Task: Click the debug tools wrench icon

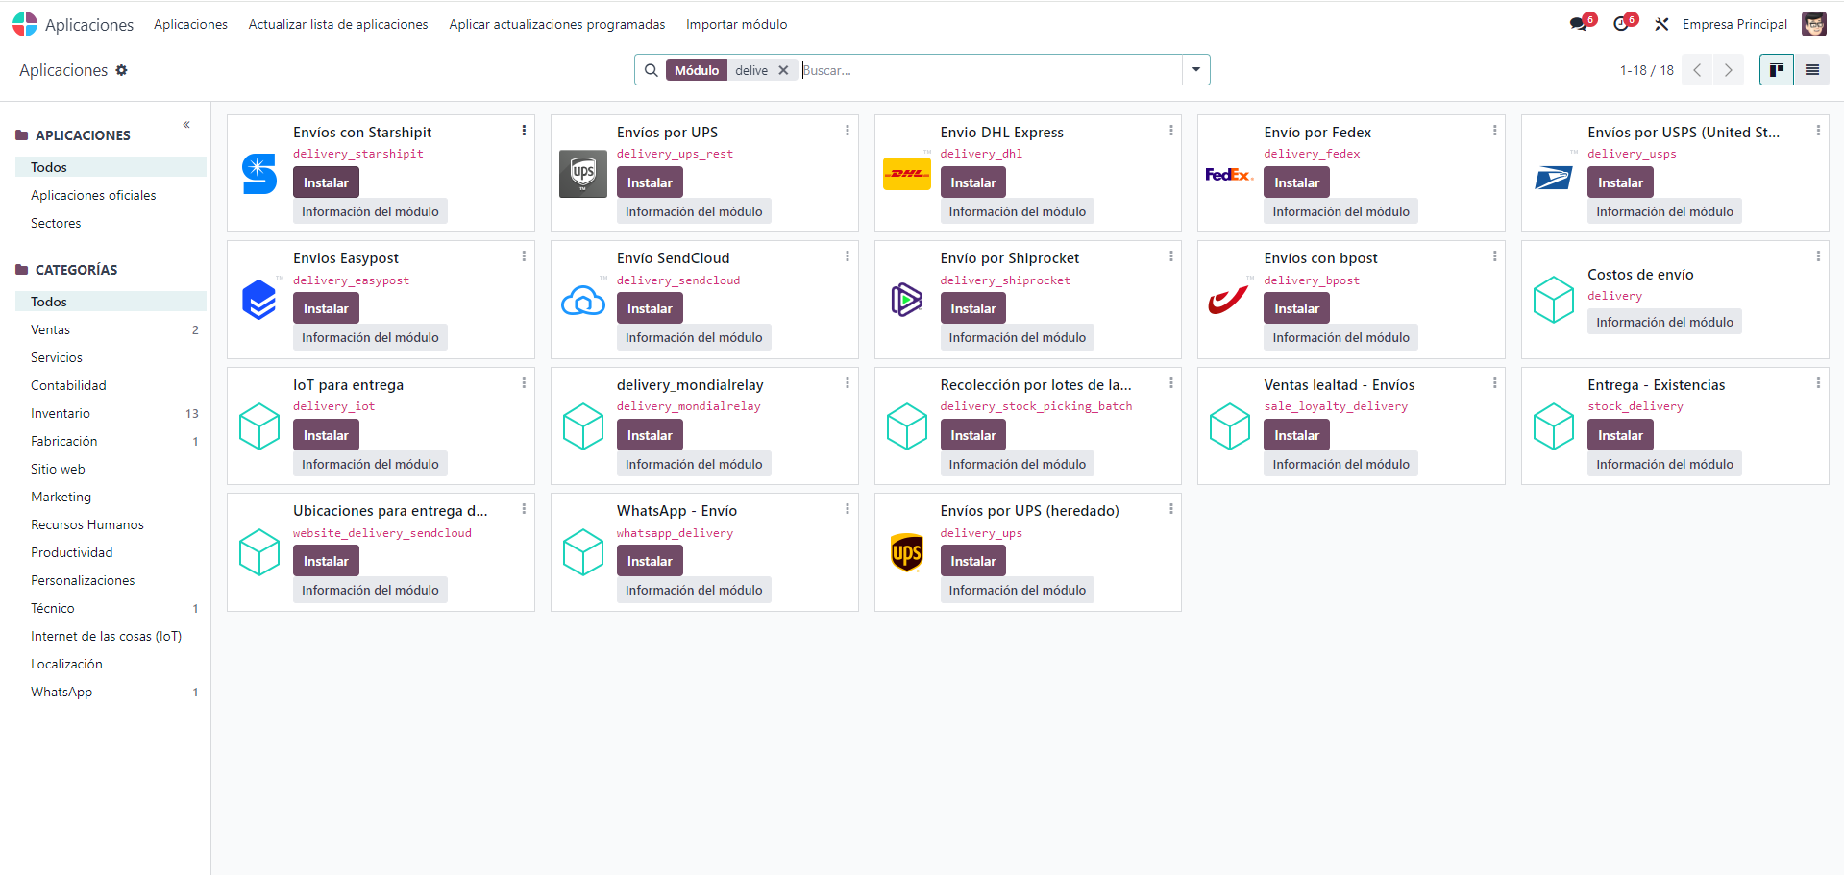Action: click(x=1661, y=24)
